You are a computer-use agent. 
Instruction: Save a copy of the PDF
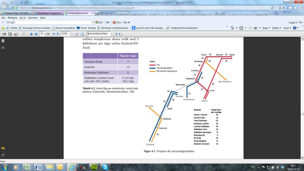[x=10, y=34]
